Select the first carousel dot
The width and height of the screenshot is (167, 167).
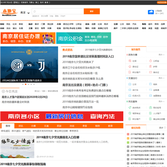[x=23, y=84]
